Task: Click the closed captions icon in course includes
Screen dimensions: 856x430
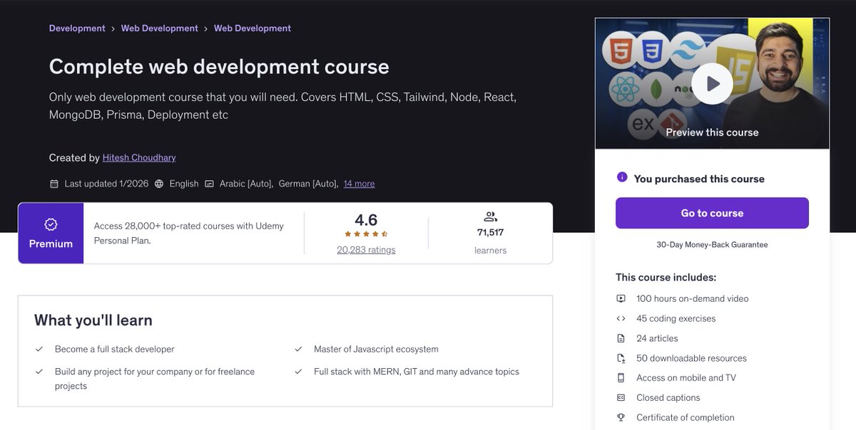Action: click(621, 397)
